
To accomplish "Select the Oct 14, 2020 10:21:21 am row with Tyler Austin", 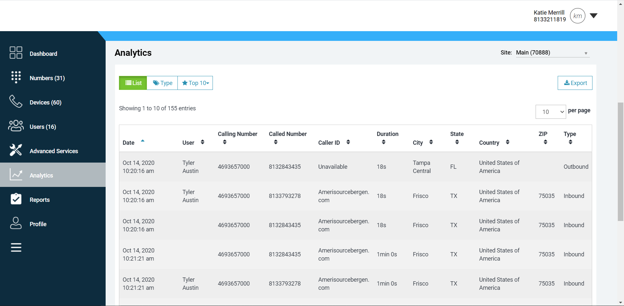I will point(356,284).
